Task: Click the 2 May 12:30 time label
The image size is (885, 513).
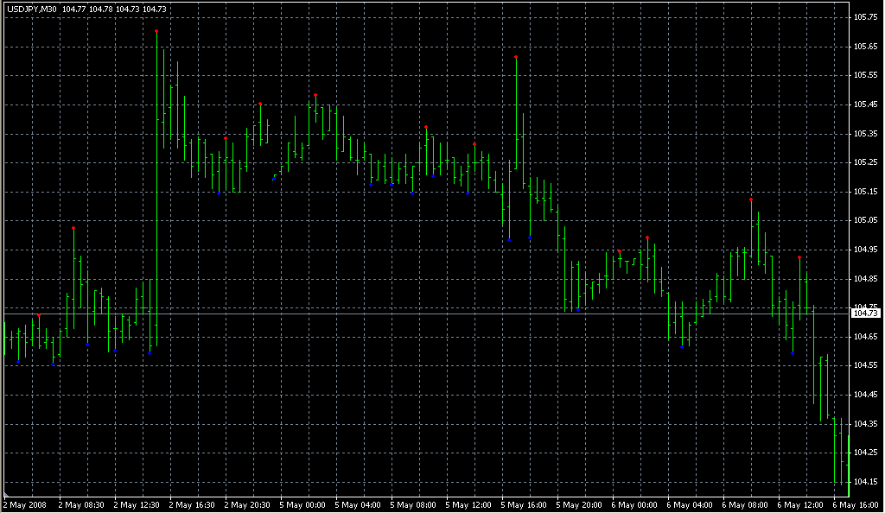Action: click(137, 505)
